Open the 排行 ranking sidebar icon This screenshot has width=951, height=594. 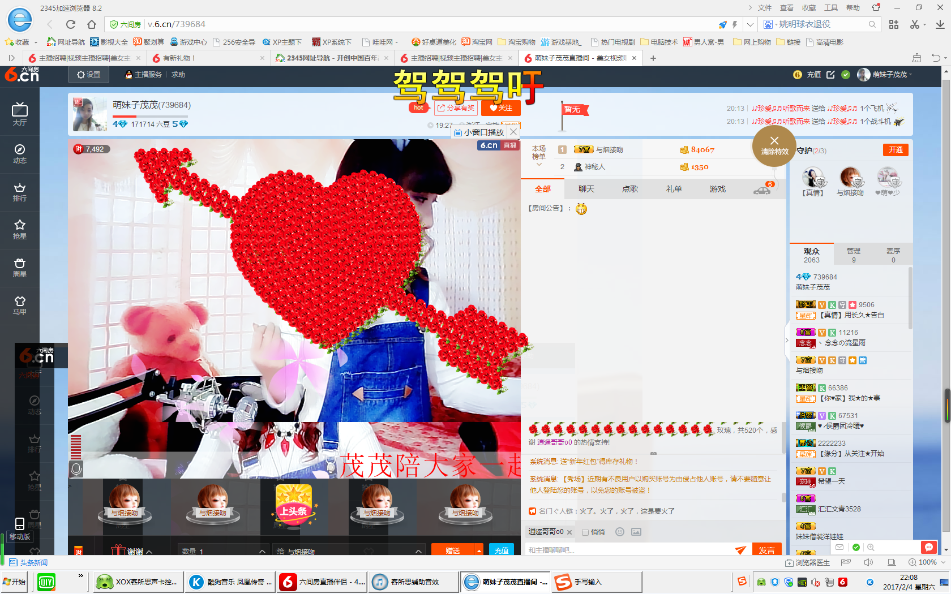pyautogui.click(x=20, y=192)
